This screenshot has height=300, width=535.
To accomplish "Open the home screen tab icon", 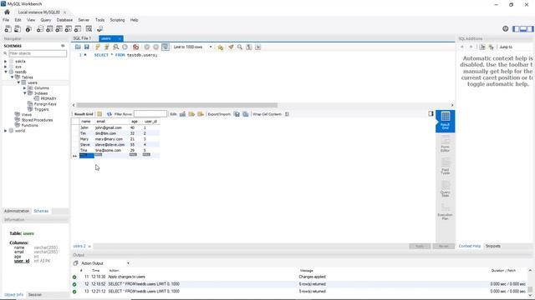I will point(7,12).
